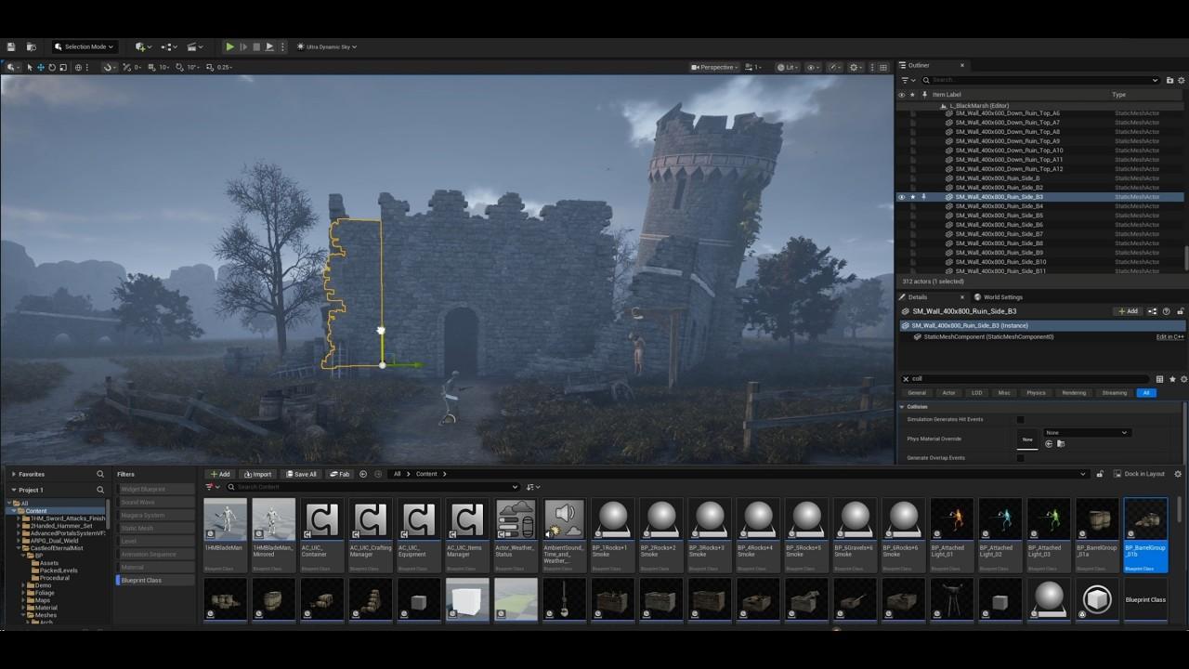
Task: Select the Scale gizmo tool
Action: 63,67
